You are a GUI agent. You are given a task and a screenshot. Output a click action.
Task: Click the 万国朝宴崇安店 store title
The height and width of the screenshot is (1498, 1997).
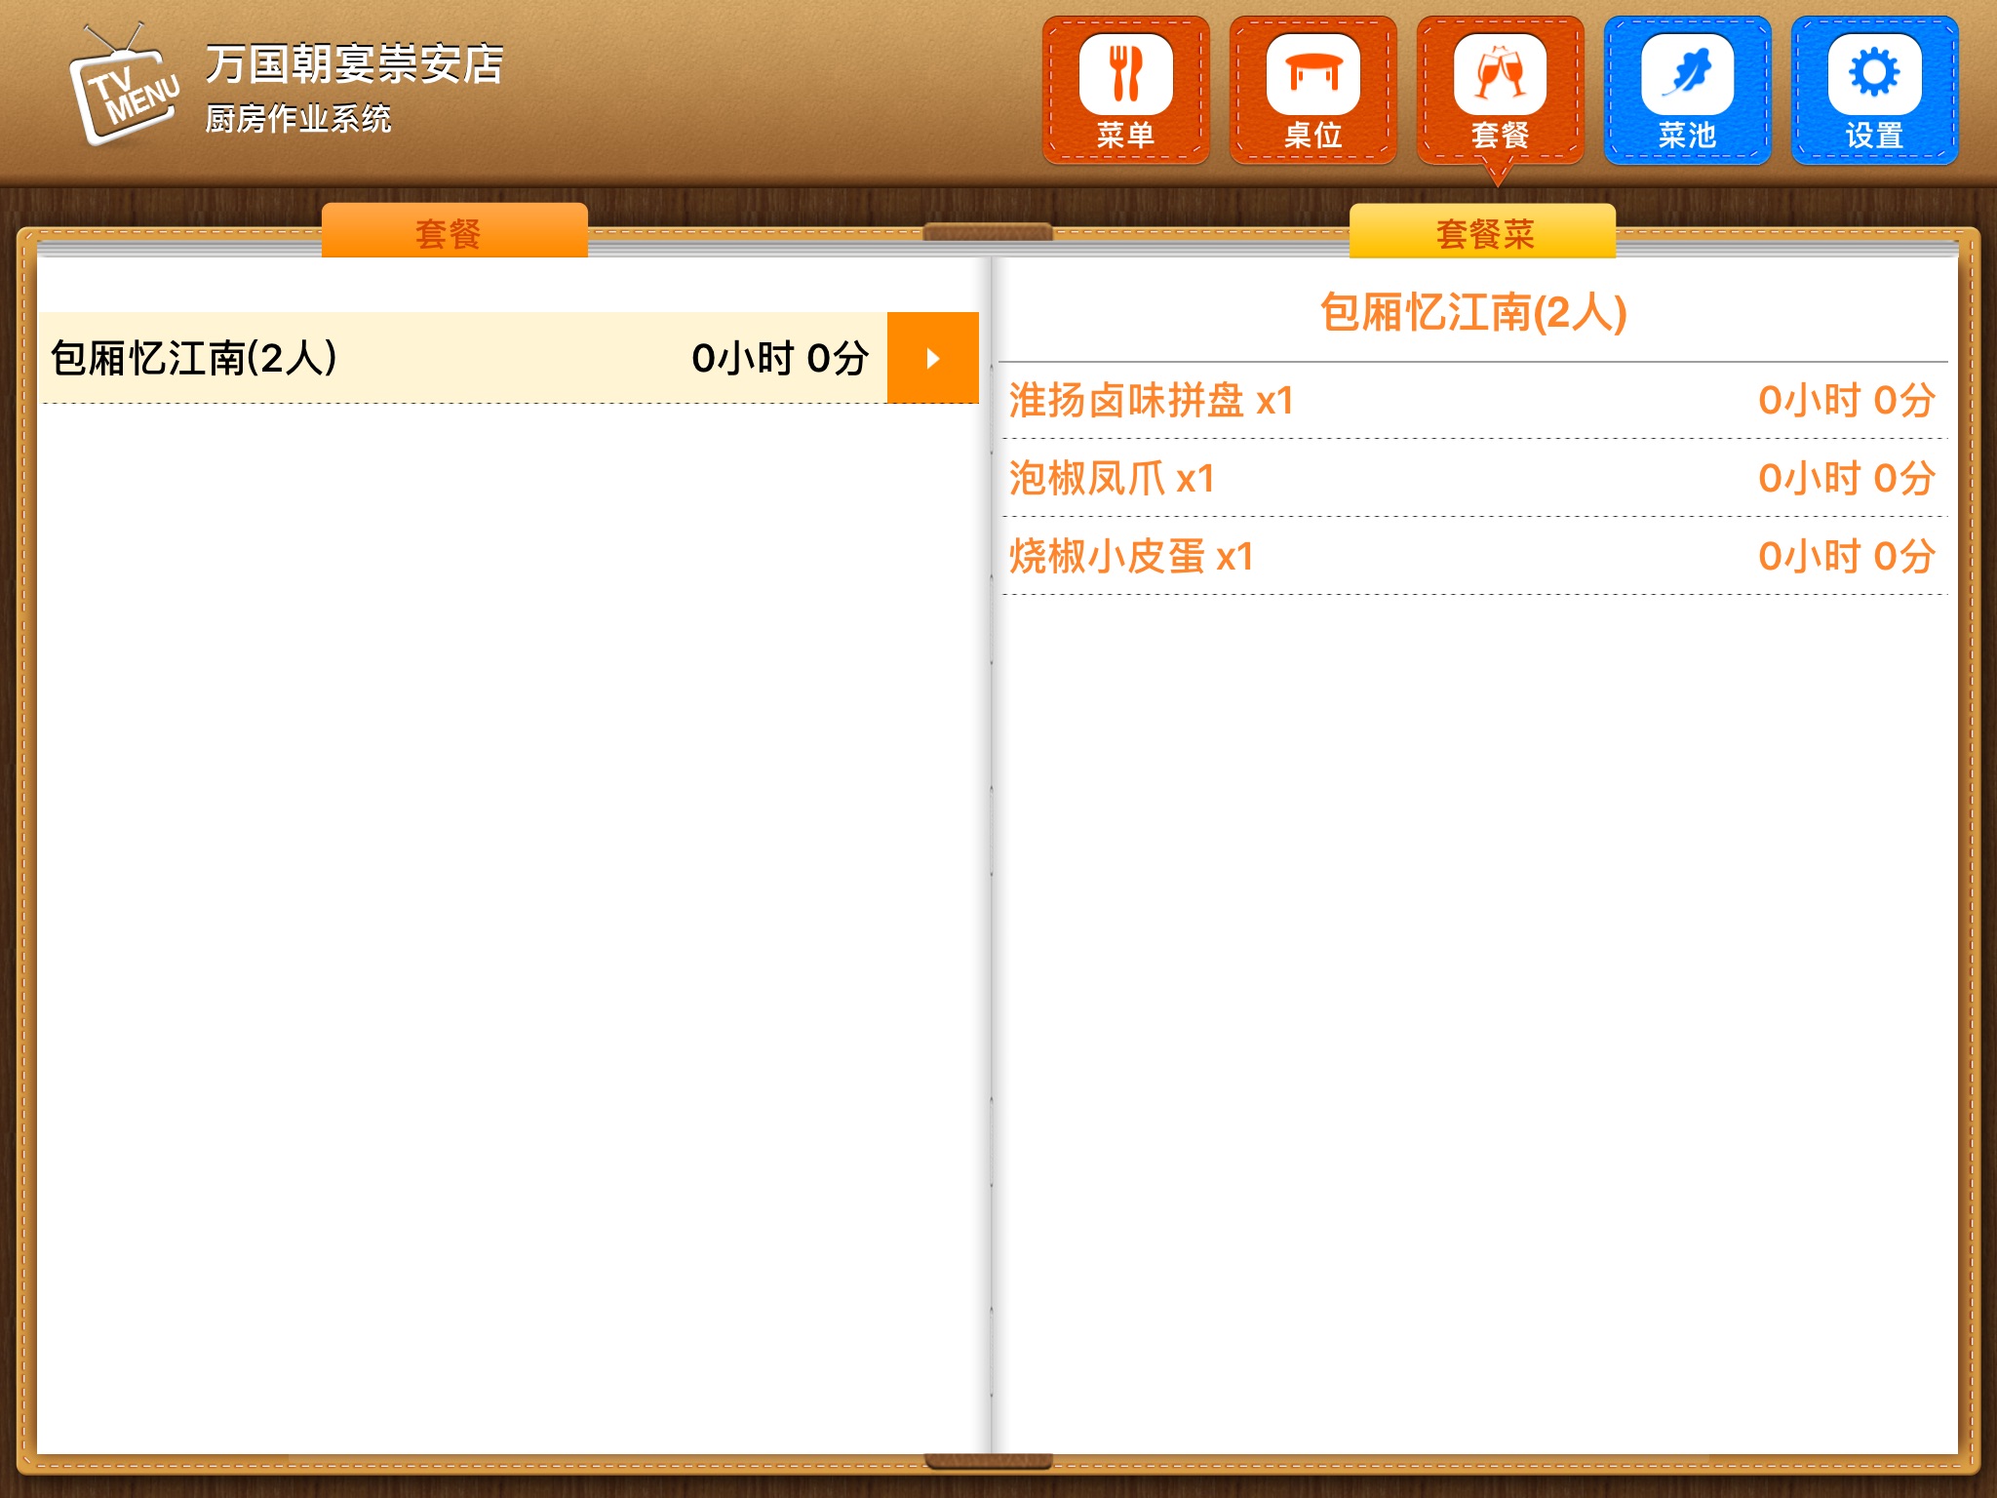[x=355, y=64]
